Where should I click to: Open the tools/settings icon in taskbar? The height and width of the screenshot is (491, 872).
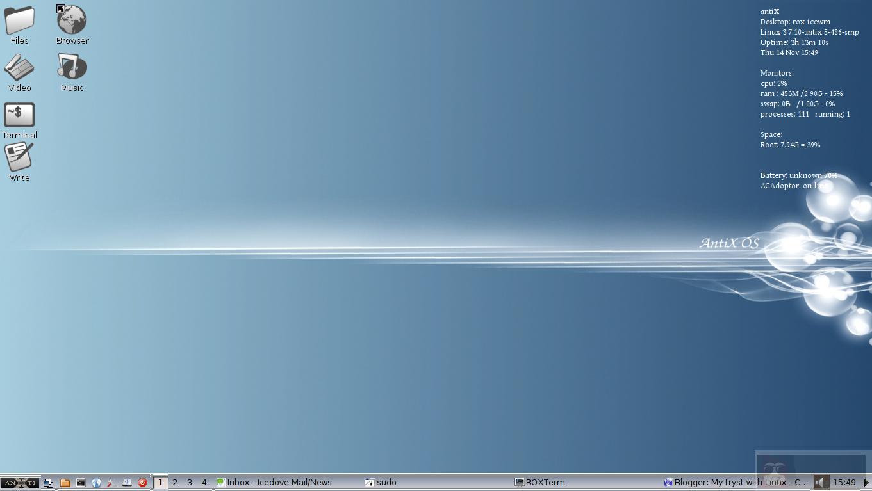coord(110,483)
